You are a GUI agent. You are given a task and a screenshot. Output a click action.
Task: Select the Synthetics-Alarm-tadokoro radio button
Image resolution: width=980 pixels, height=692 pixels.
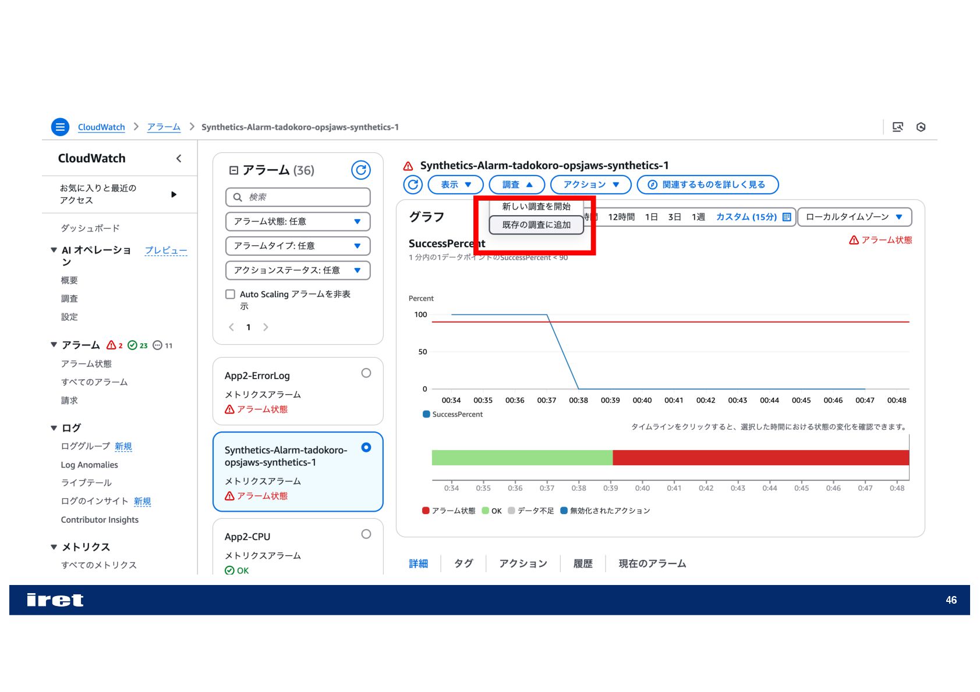(x=366, y=447)
